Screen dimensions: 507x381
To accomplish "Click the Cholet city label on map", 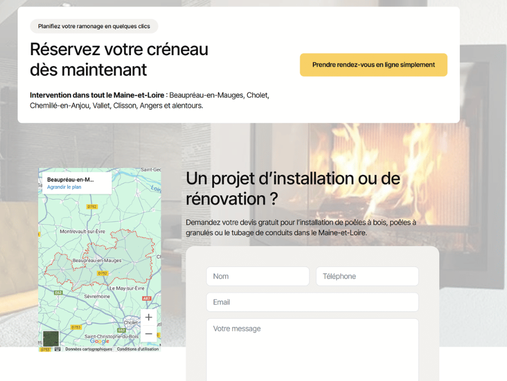I will pyautogui.click(x=131, y=322).
